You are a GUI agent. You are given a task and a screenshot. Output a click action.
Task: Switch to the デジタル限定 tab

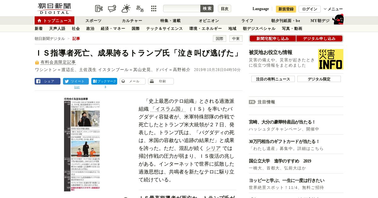tap(319, 79)
